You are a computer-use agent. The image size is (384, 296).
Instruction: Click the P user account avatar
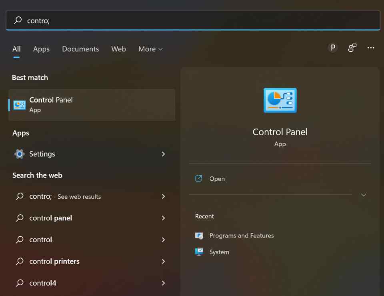tap(332, 47)
